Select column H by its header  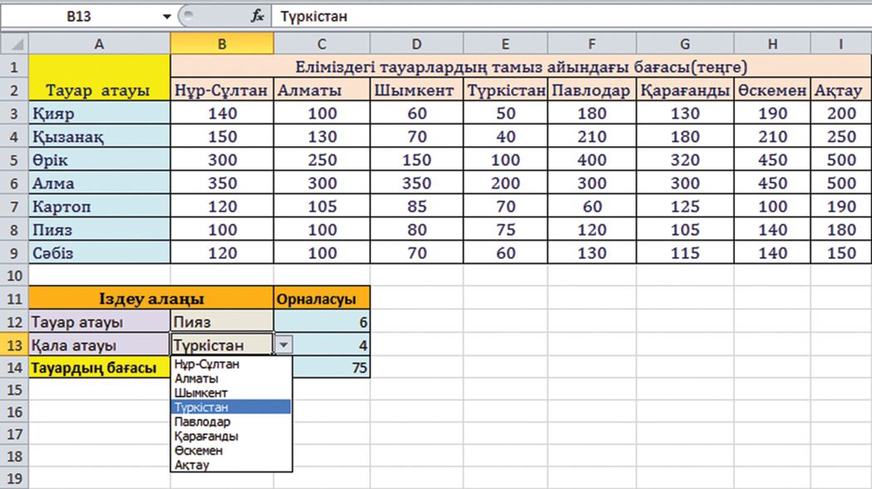(x=772, y=43)
